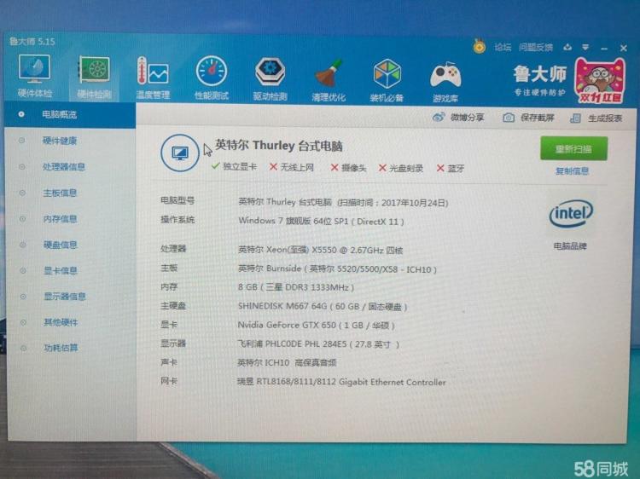
Task: Click the report icon beside 生成报表
Action: tap(575, 118)
